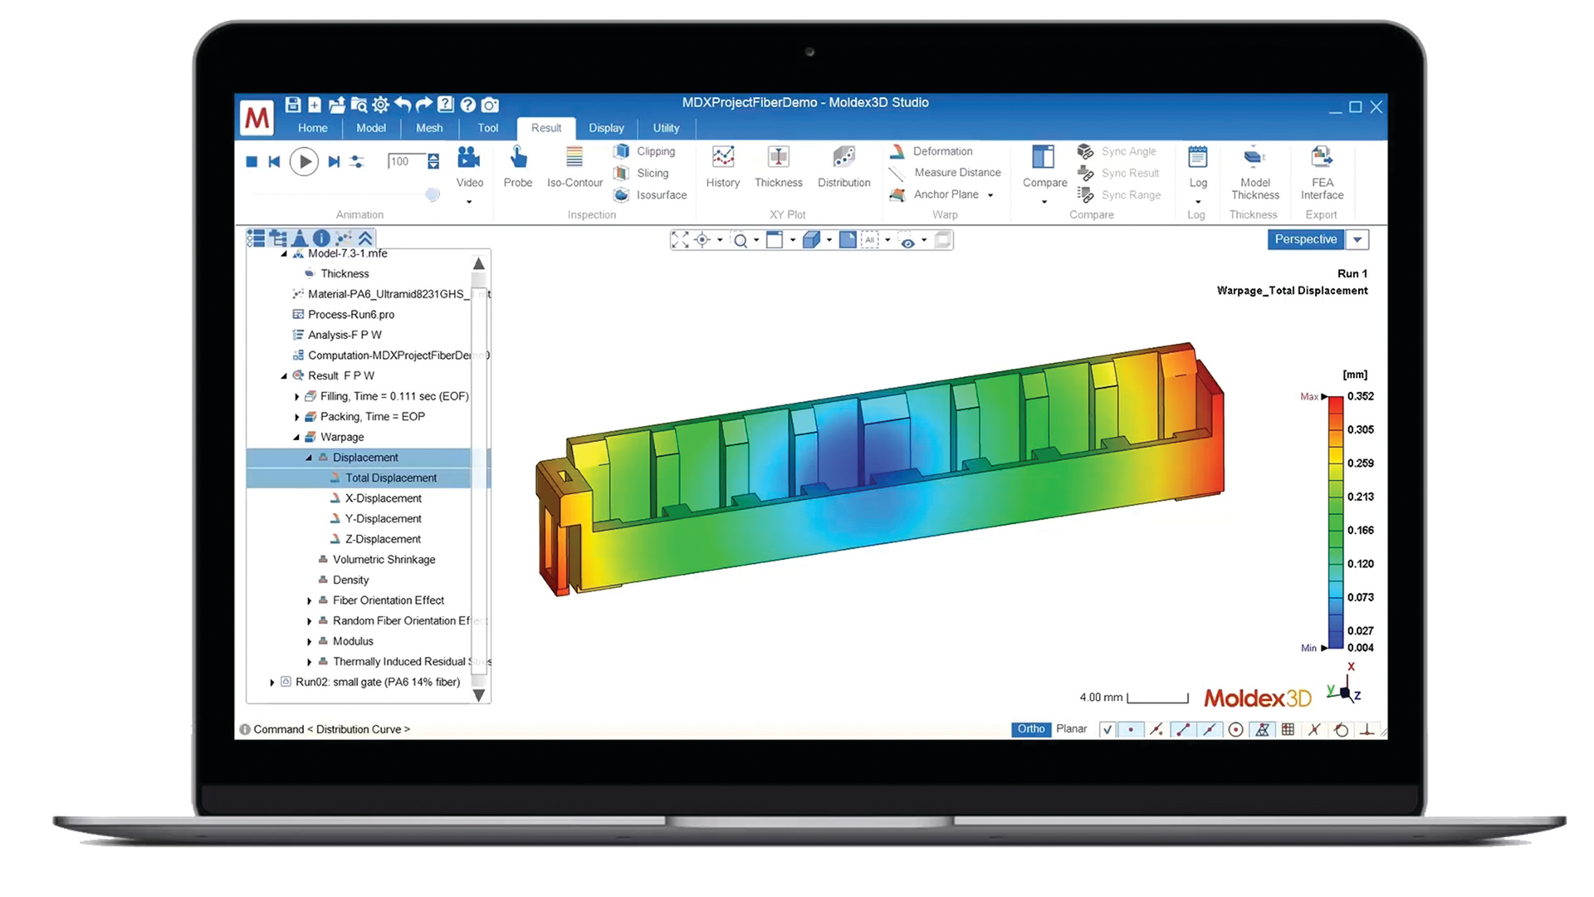Take a snapshot with the camera icon
Screen dimensions: 1594x897
[x=490, y=105]
